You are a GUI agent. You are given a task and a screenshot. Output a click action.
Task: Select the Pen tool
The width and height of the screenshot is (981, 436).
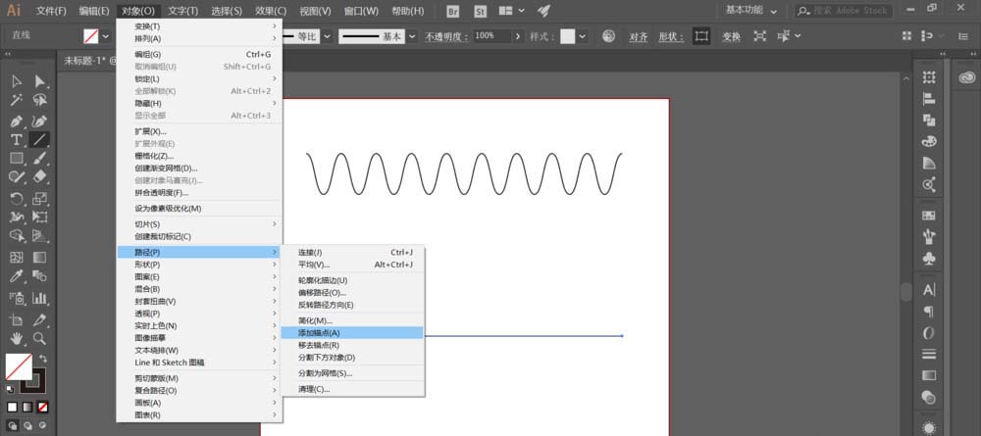pos(17,121)
